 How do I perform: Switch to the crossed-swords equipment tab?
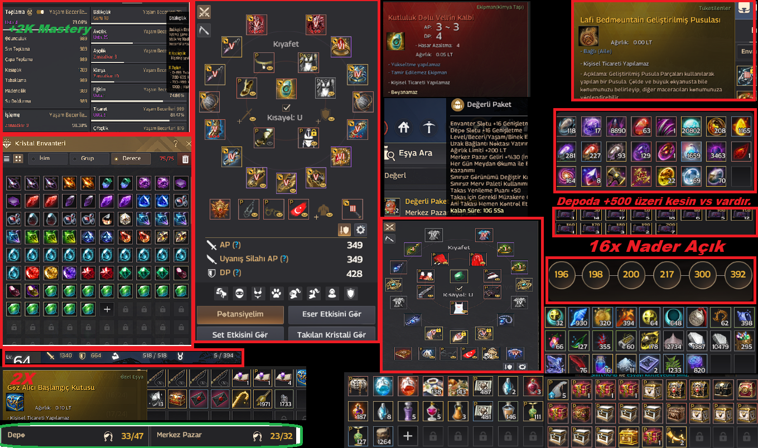tap(204, 12)
